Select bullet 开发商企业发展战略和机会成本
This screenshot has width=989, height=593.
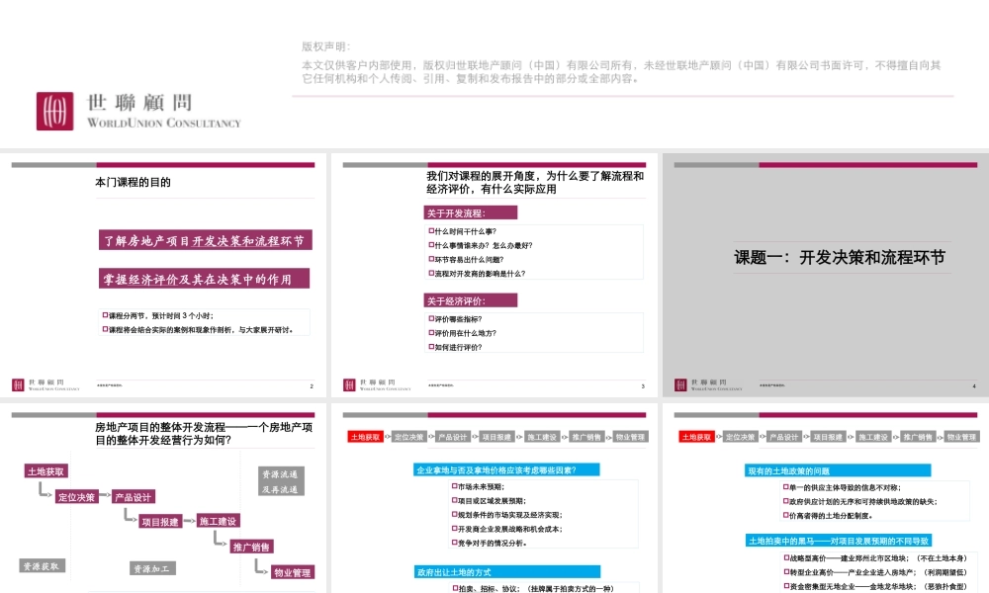pos(506,529)
